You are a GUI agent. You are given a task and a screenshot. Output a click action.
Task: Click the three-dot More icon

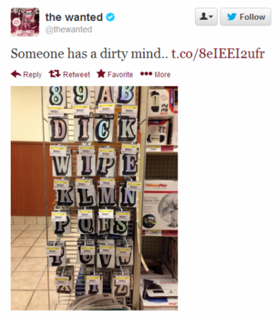tap(146, 74)
